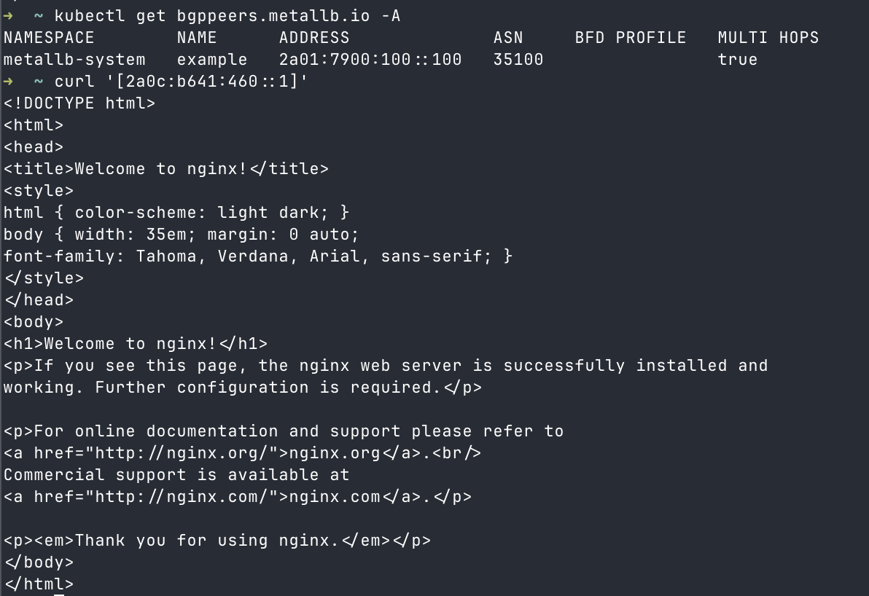Open the http://nginx.com/ href URL
The image size is (869, 596).
(182, 497)
